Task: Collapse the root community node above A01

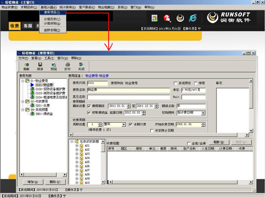Action: click(72, 141)
